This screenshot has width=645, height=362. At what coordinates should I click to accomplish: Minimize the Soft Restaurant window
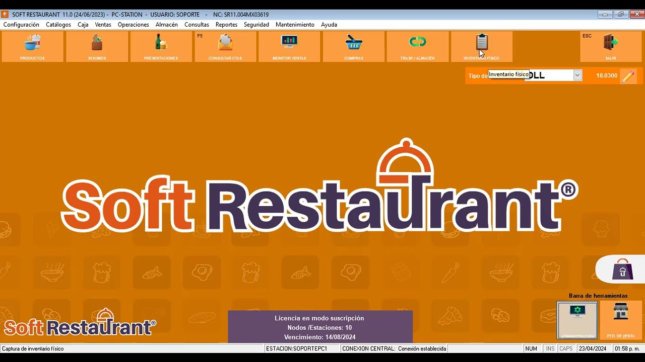pos(606,14)
